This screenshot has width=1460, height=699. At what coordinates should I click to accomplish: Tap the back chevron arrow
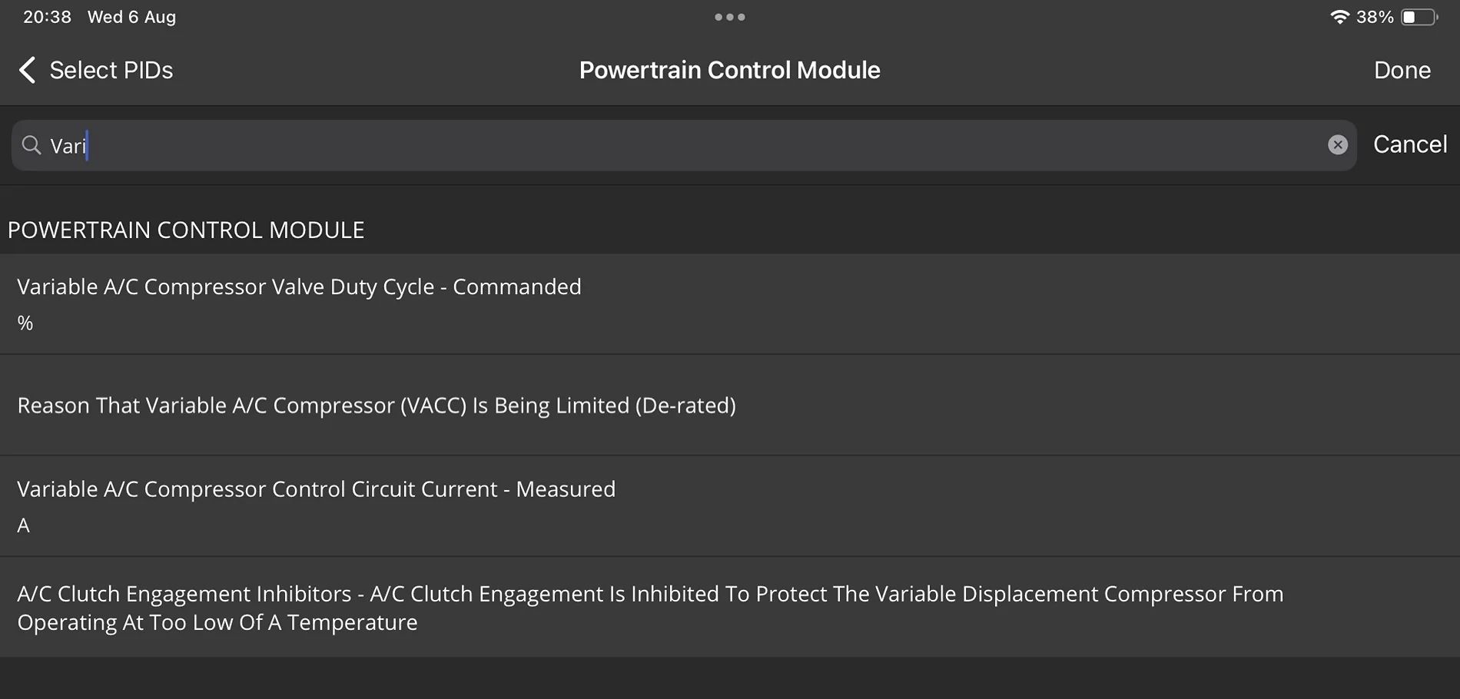click(x=28, y=70)
